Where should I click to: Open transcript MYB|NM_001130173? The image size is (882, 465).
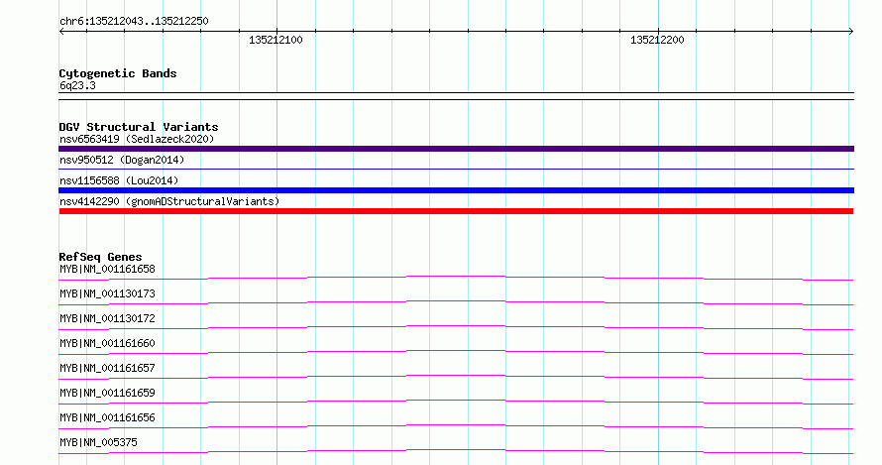(x=107, y=293)
